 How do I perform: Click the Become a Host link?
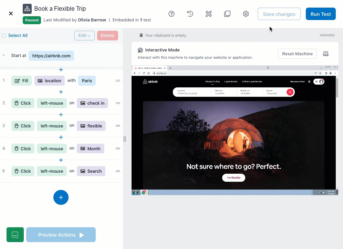click(x=297, y=82)
